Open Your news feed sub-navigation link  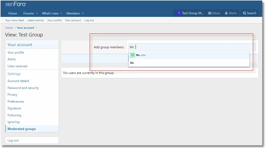(14, 20)
